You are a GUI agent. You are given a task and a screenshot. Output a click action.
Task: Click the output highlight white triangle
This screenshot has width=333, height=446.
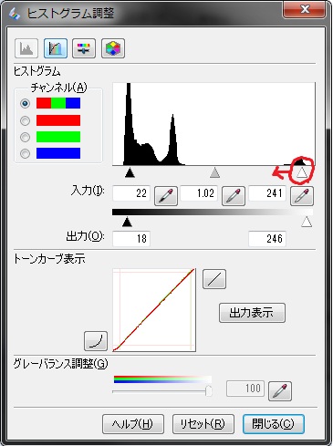pyautogui.click(x=307, y=222)
